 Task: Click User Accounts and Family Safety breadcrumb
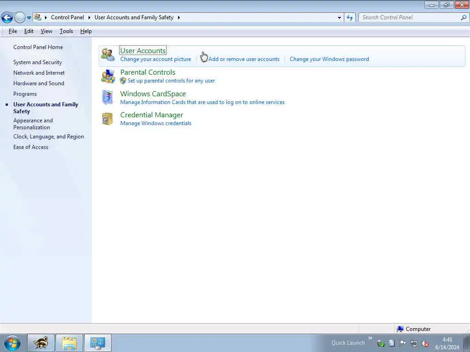[x=134, y=17]
